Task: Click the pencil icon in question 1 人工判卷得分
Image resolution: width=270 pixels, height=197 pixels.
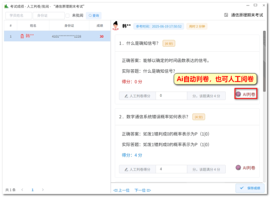Action: 126,96
